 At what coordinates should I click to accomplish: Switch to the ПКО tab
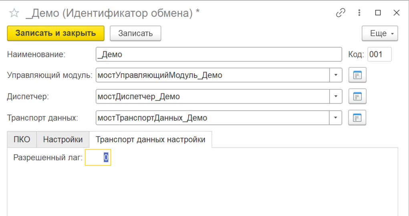[x=22, y=139]
